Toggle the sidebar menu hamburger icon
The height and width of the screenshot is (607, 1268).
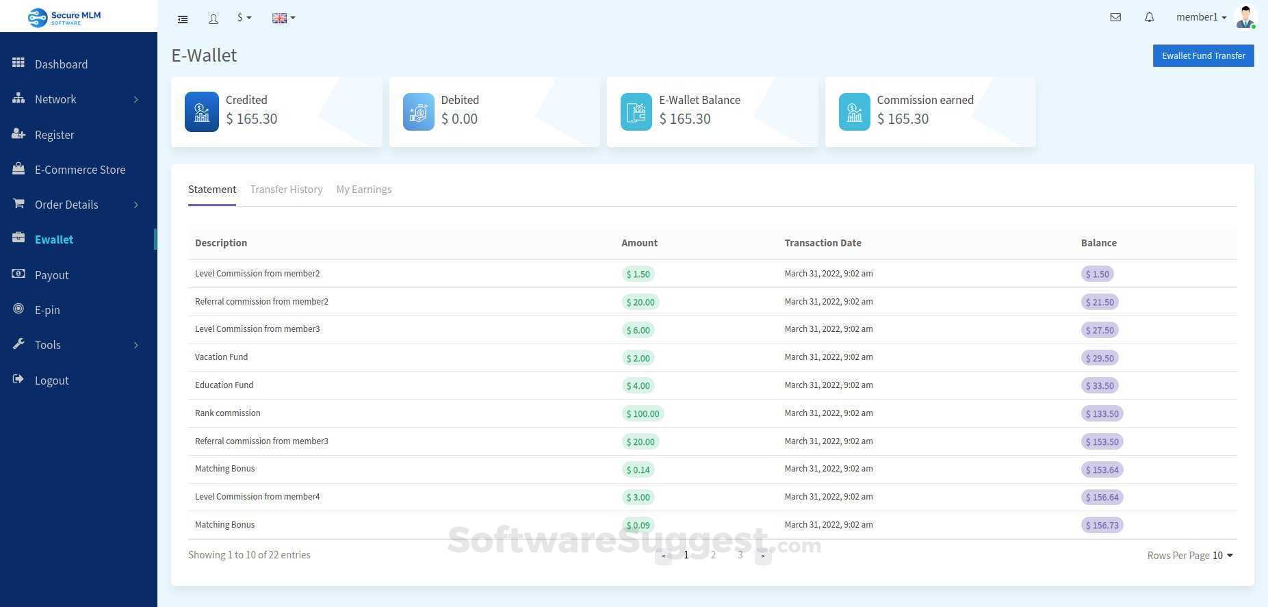pyautogui.click(x=183, y=19)
